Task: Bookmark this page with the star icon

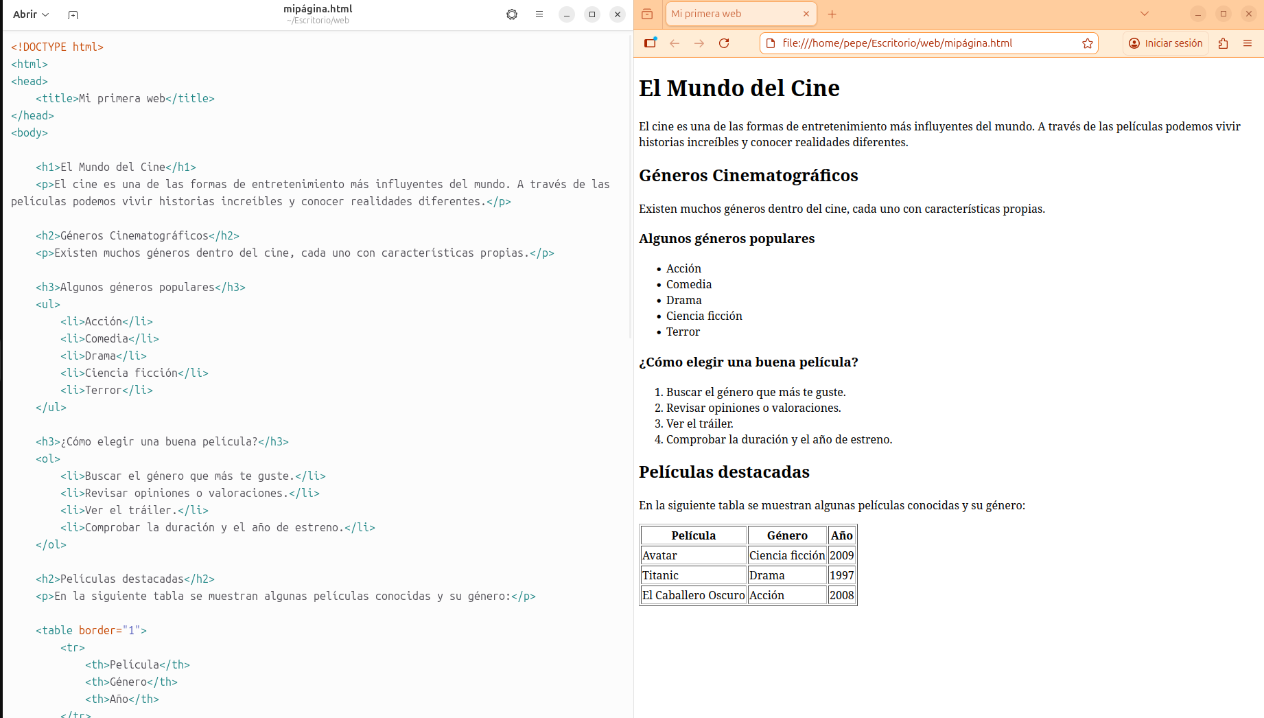Action: (1088, 43)
